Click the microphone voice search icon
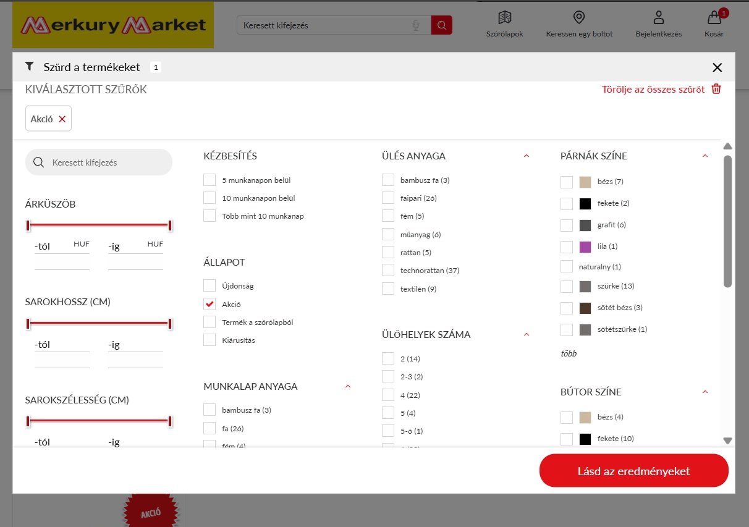The width and height of the screenshot is (749, 527). 416,25
